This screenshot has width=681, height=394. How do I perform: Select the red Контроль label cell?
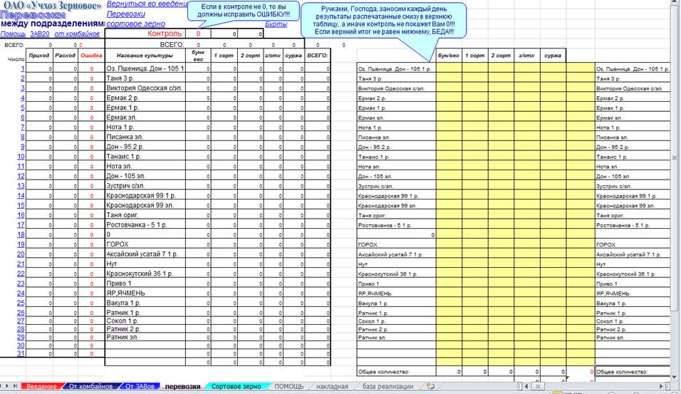point(145,33)
